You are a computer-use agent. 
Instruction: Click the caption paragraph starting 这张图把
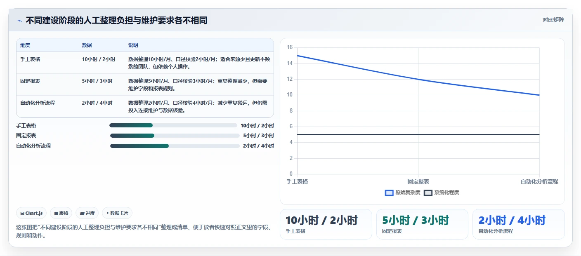coord(143,232)
